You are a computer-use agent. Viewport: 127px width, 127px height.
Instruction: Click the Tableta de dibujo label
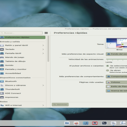pos(15,61)
